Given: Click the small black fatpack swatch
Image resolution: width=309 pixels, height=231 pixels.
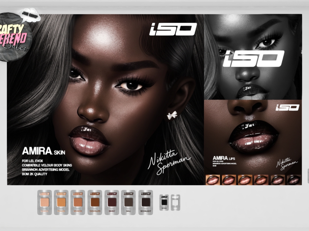Looking at the screenshot, I should pyautogui.click(x=164, y=202).
